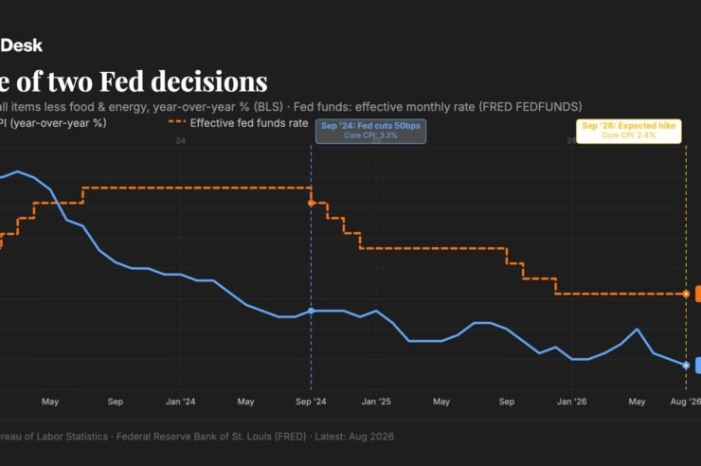Click the Sep '24 x-axis label
The height and width of the screenshot is (466, 701).
point(311,402)
